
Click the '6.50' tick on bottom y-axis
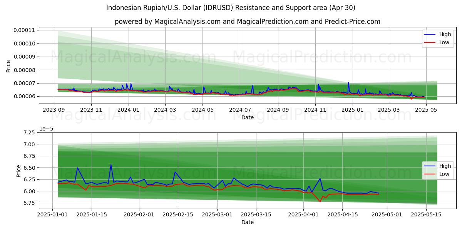pos(29,168)
